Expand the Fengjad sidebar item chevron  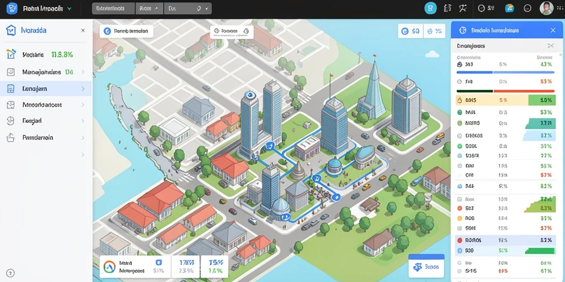83,121
